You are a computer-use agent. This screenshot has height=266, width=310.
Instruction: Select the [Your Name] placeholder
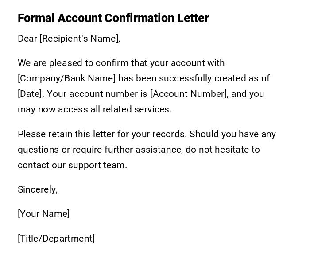click(43, 214)
